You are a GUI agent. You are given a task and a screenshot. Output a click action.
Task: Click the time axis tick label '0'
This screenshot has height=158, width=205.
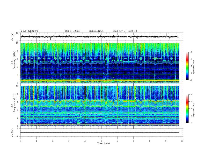pyautogui.click(x=20, y=141)
